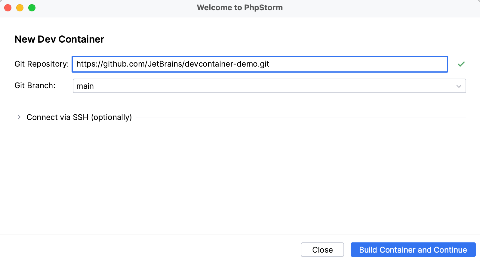Expand the Connect via SSH section arrow

point(19,117)
